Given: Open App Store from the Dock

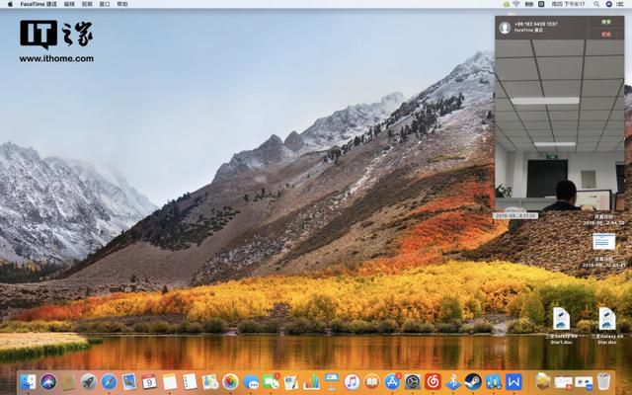Looking at the screenshot, I should click(x=392, y=382).
